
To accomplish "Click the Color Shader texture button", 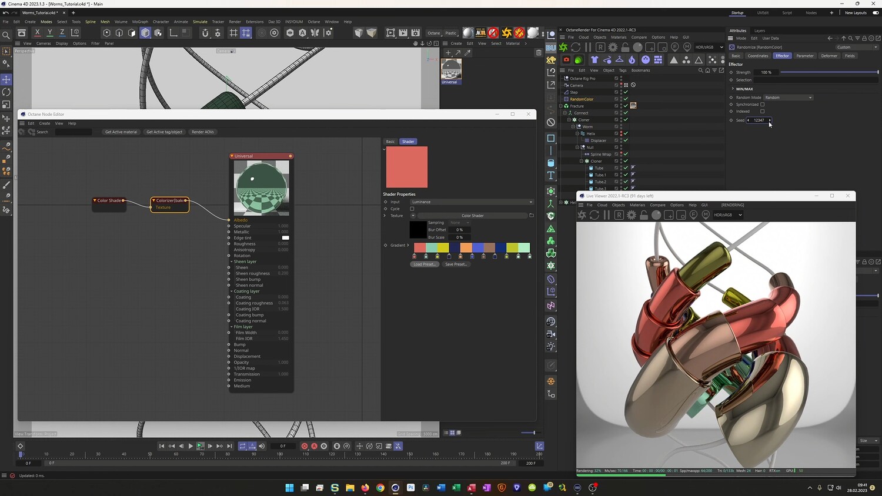I will [x=473, y=216].
